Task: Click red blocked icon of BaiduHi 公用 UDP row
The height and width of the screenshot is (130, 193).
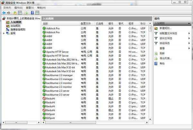Action: coord(44,110)
